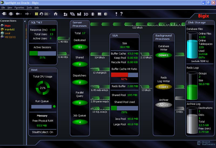The image size is (216, 148).
Task: Click the Redo Logs green cylinder
Action: 192,85
